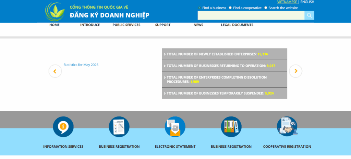Open the PUBLIC SERVICES menu

[126, 25]
